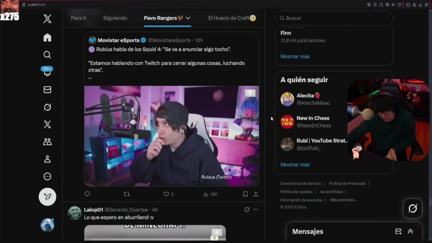Image resolution: width=432 pixels, height=243 pixels.
Task: Reply to the Movistar eSports post
Action: 87,194
